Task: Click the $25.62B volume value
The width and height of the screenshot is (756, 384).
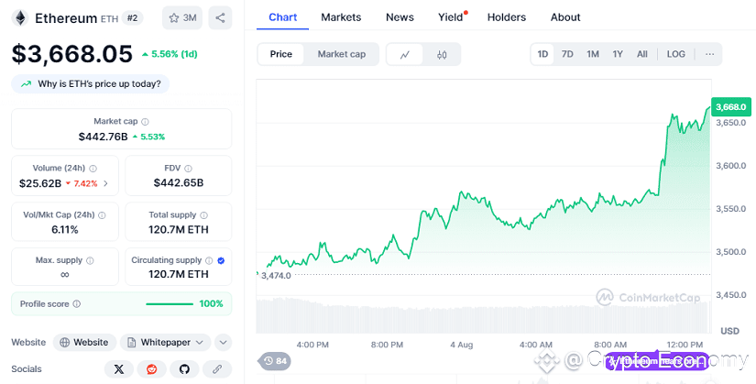Action: pos(40,183)
